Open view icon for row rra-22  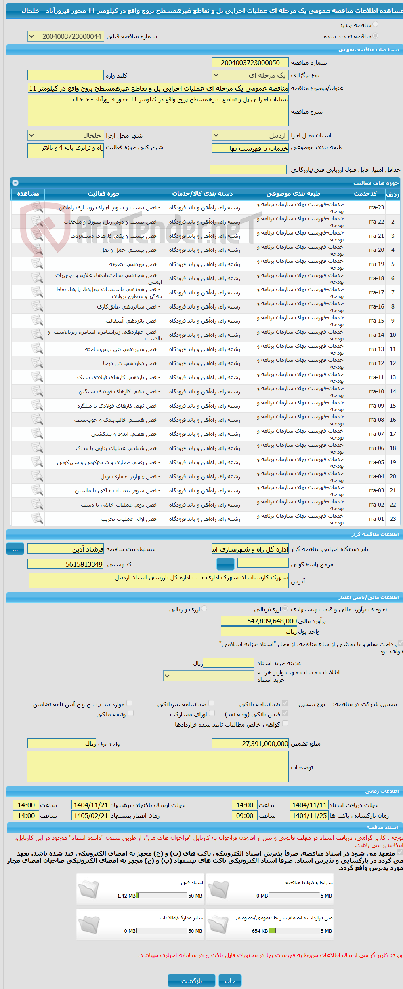(37, 222)
